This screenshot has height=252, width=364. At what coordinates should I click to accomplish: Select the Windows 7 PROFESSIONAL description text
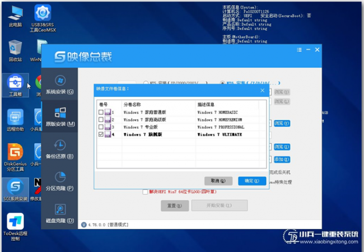221,127
